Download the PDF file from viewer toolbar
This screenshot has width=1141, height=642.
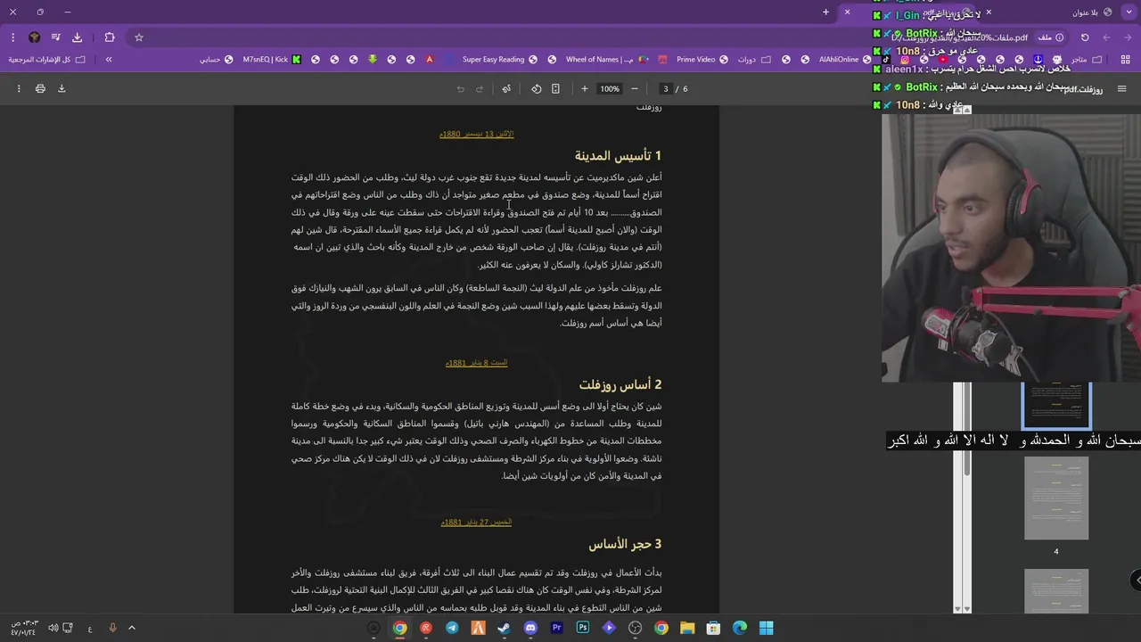(62, 88)
